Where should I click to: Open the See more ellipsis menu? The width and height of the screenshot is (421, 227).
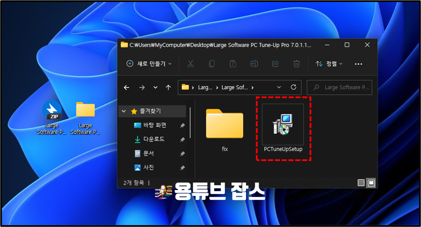[358, 64]
